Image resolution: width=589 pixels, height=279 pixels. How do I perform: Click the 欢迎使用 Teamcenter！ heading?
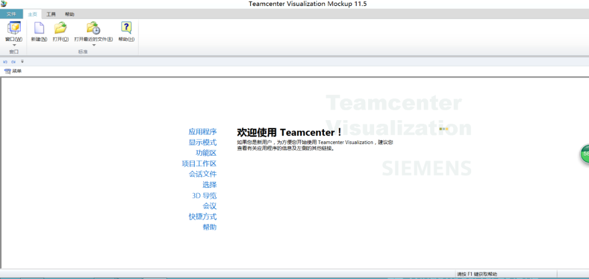pyautogui.click(x=289, y=132)
